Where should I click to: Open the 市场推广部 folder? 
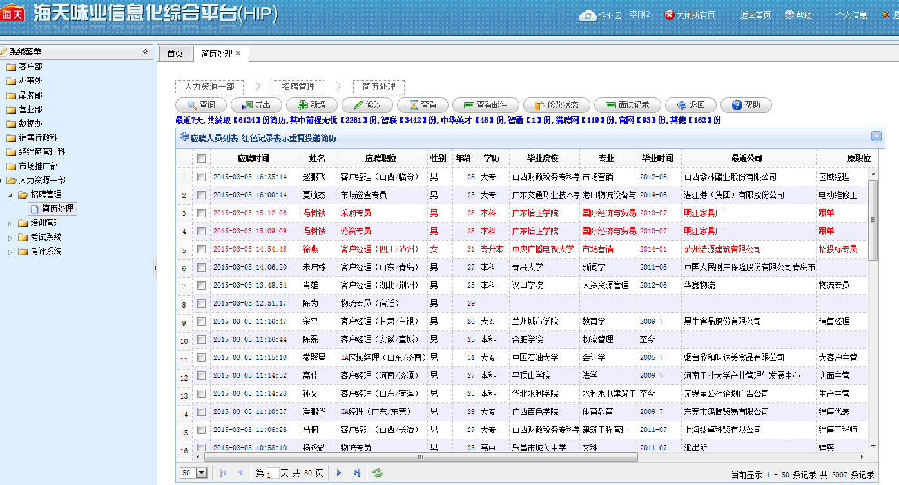click(x=32, y=166)
